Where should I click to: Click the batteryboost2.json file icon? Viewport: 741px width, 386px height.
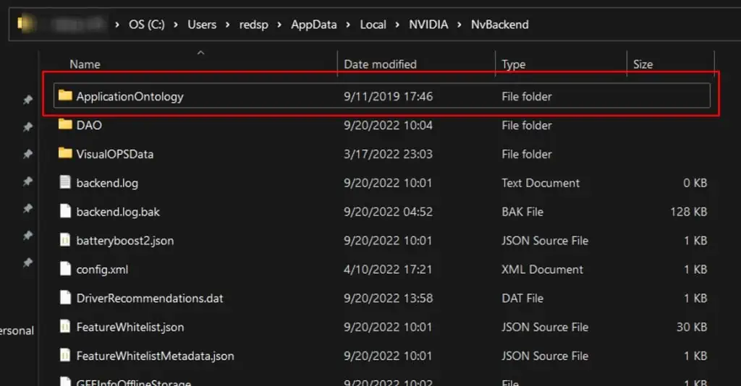click(x=66, y=241)
